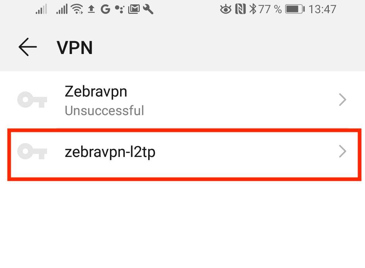Select the Zebravpn entry name

point(96,91)
